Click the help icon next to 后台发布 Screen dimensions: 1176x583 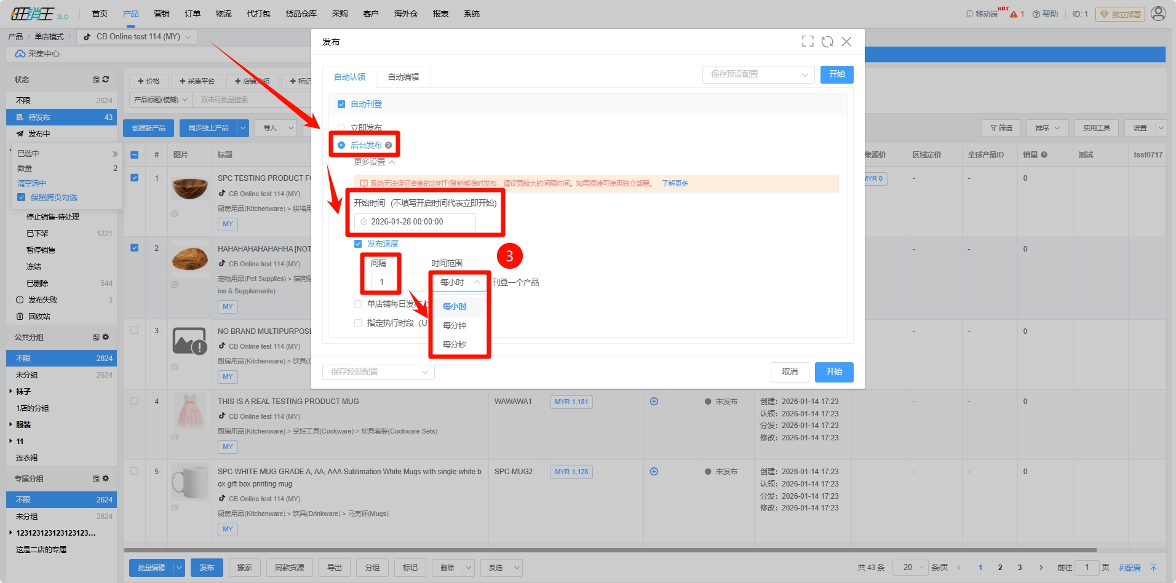point(388,146)
